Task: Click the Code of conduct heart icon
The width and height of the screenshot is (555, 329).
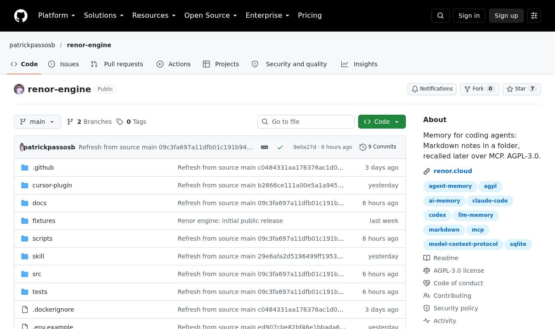Action: pos(427,283)
